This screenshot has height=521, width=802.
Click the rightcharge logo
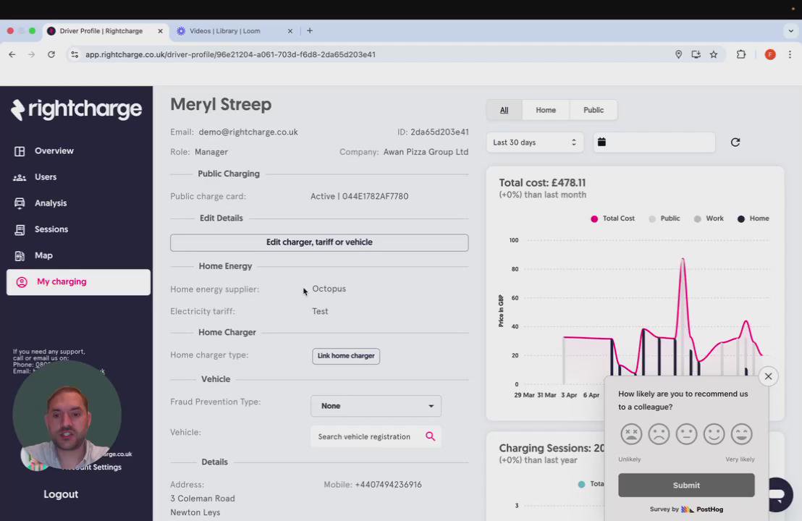76,109
